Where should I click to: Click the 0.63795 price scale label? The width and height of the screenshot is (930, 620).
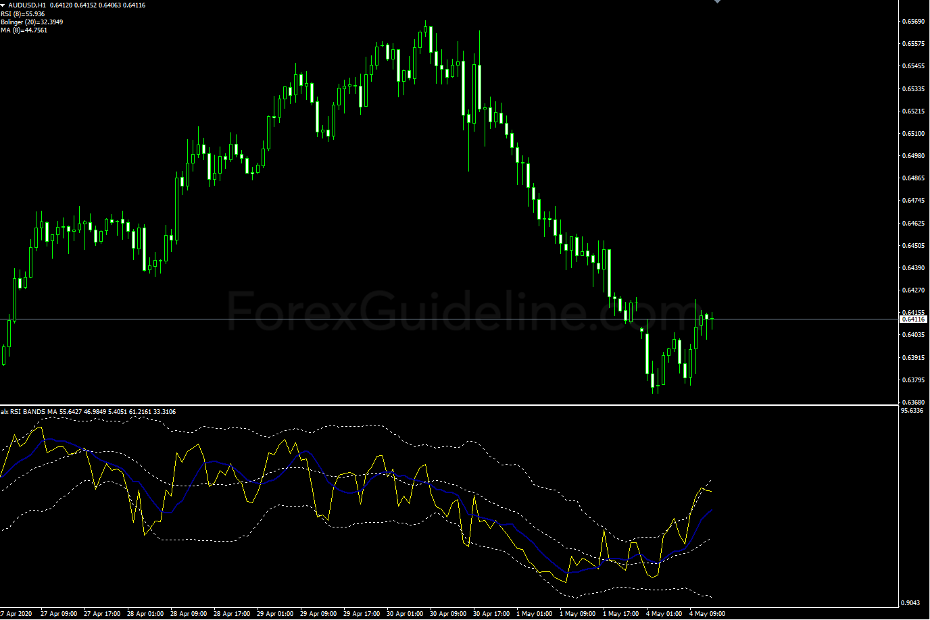click(x=913, y=380)
